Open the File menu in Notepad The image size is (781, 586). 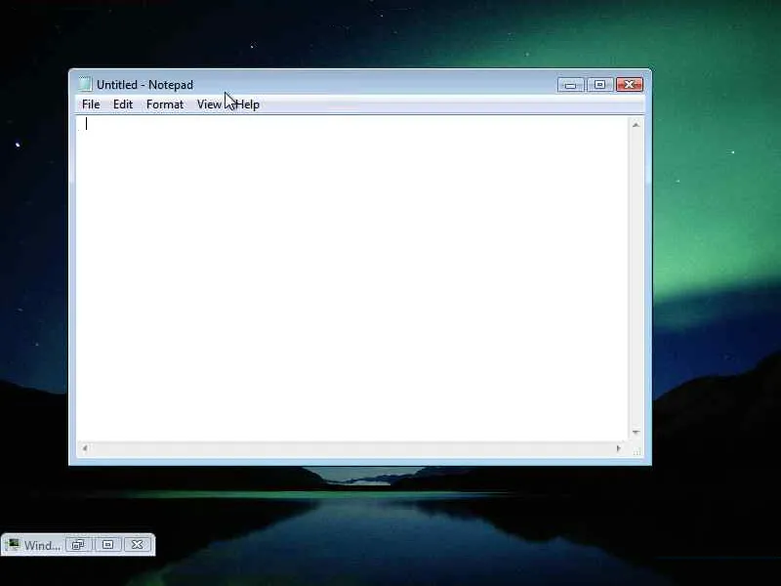coord(91,105)
